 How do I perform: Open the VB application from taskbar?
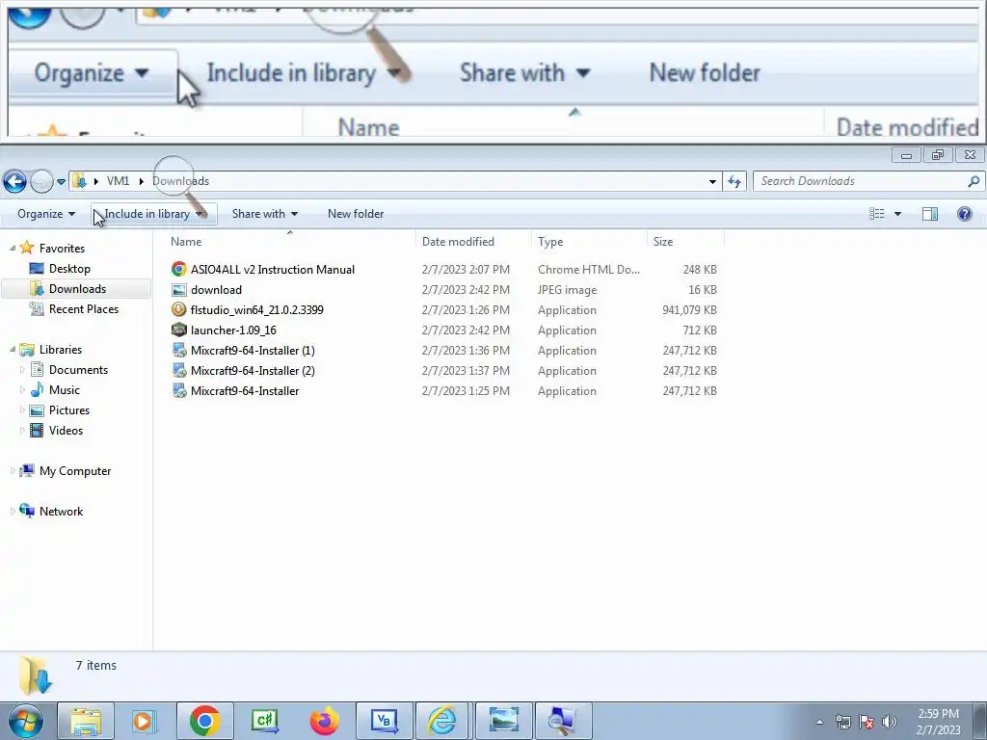coord(384,721)
